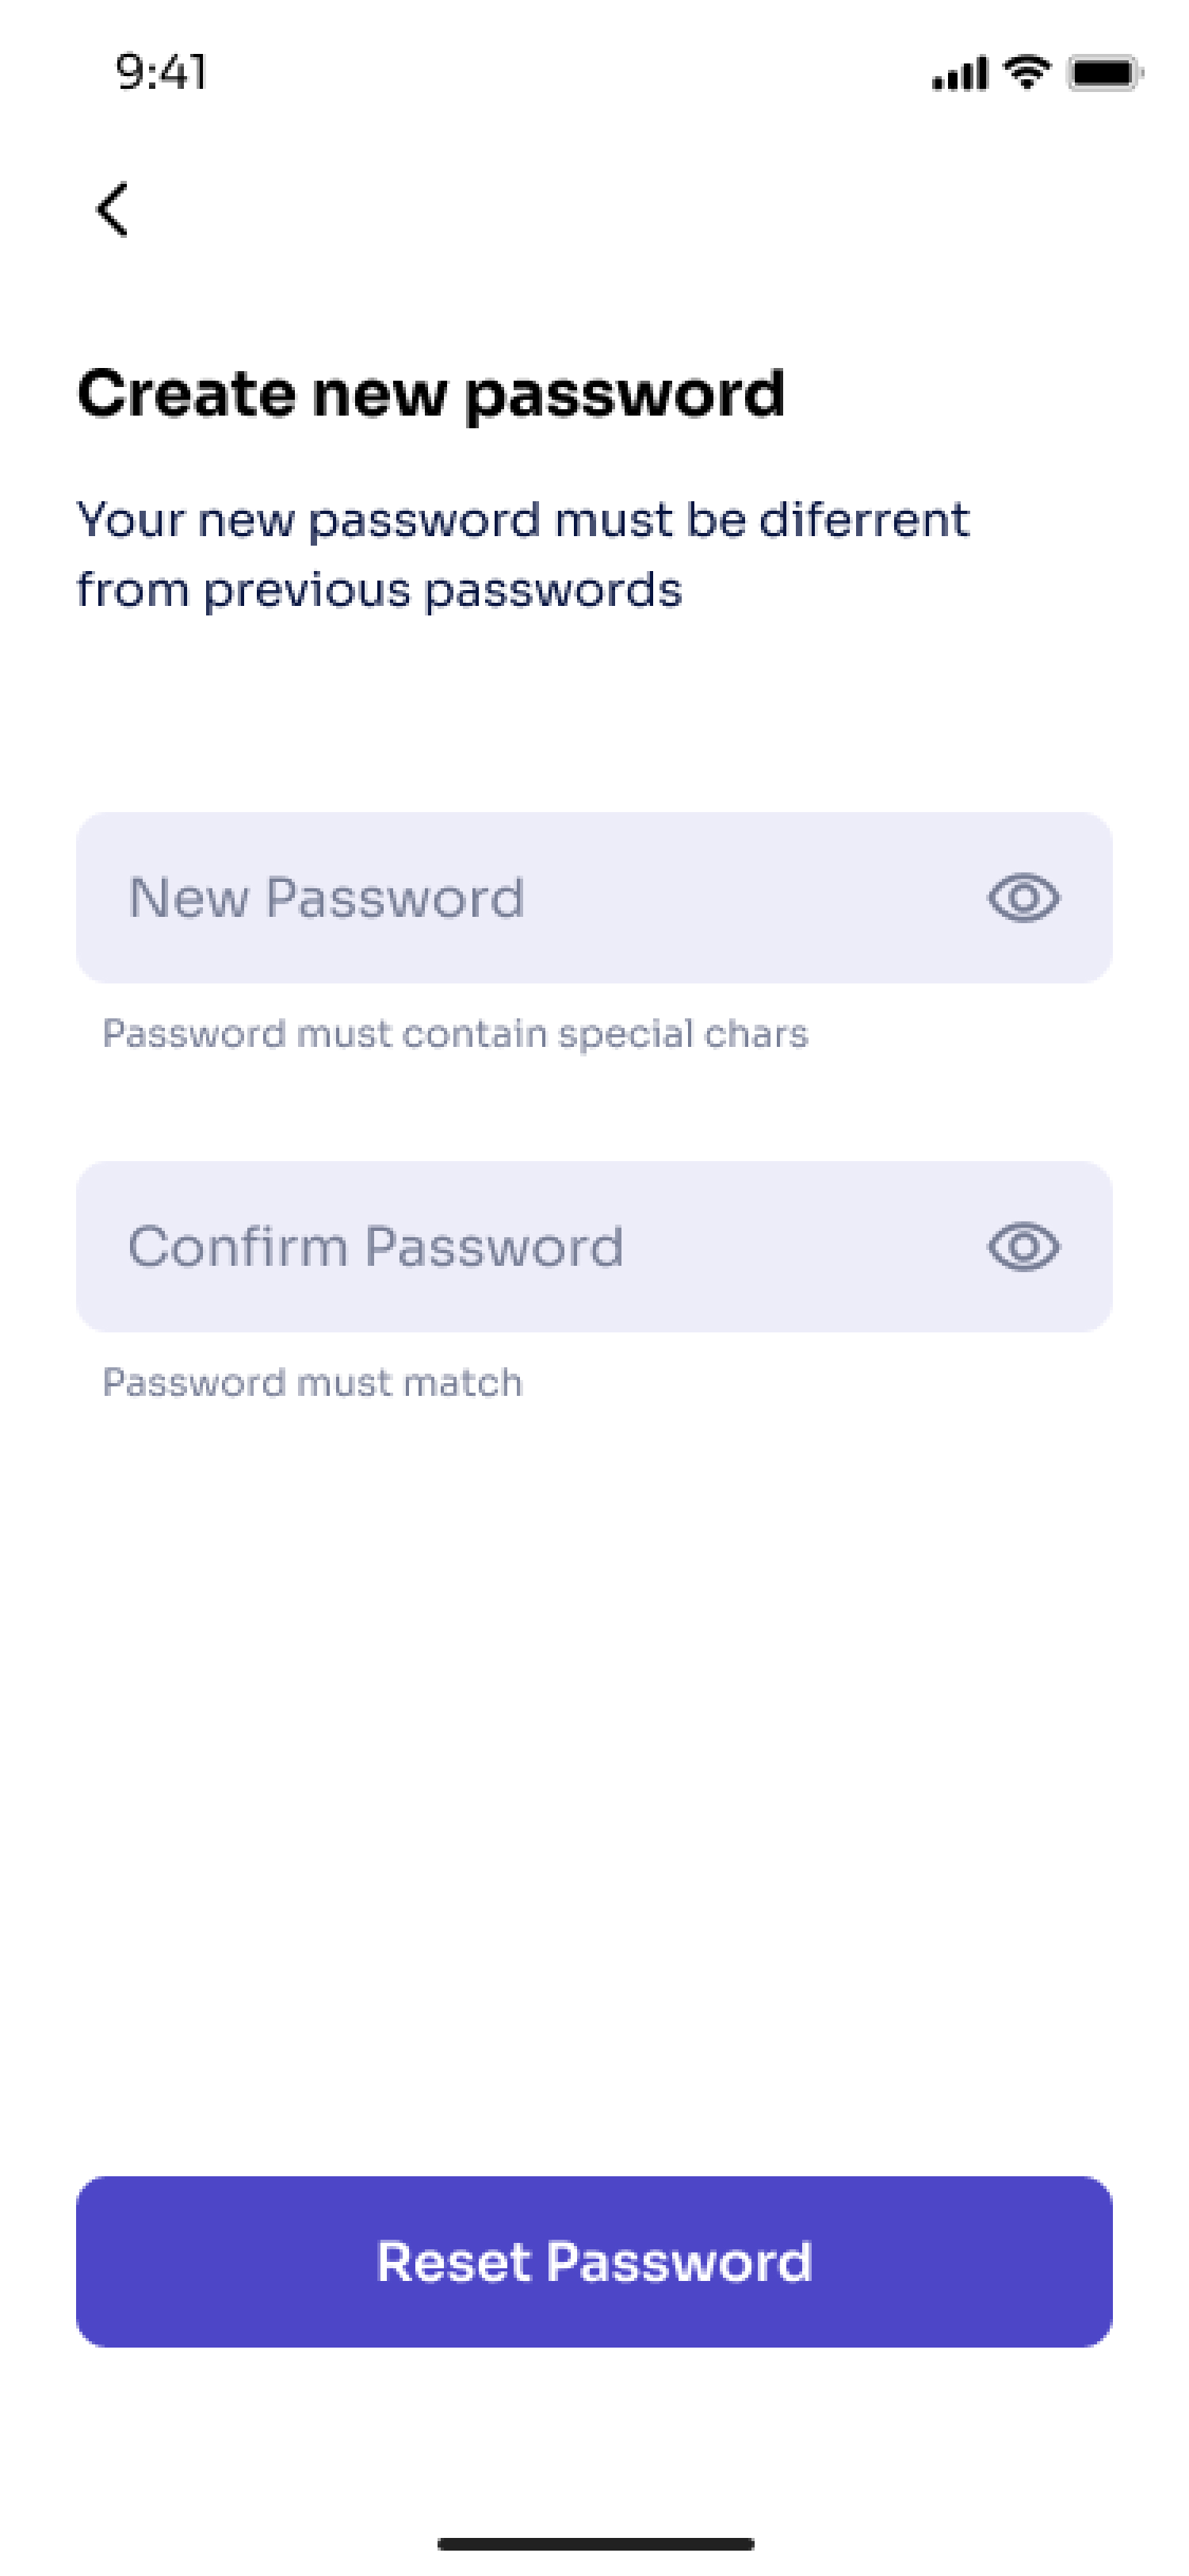
Task: Reveal confirm password using eye icon
Action: pos(1023,1246)
